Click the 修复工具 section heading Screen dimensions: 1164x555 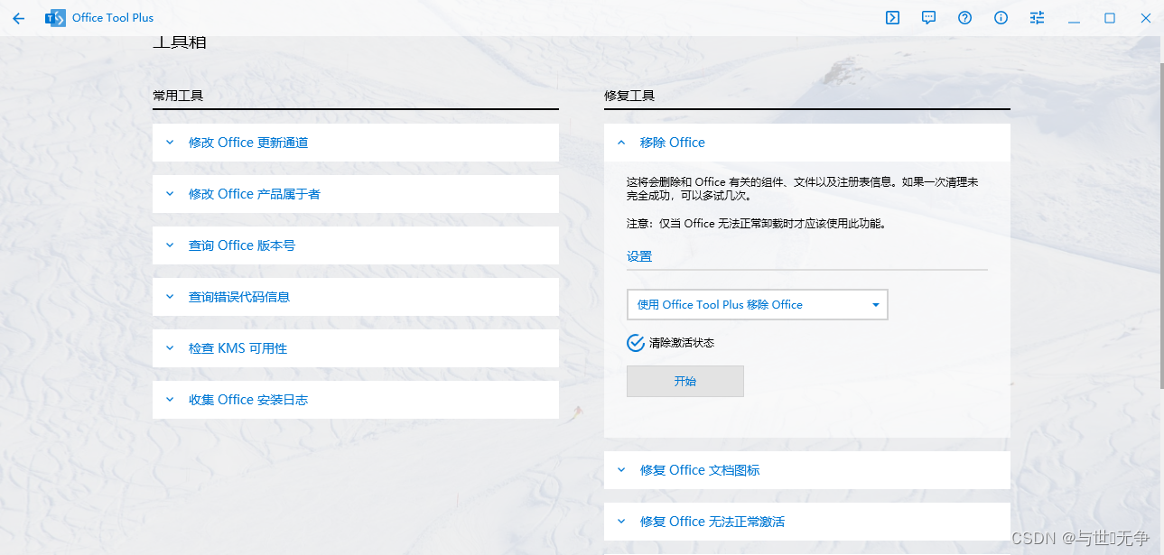click(629, 95)
